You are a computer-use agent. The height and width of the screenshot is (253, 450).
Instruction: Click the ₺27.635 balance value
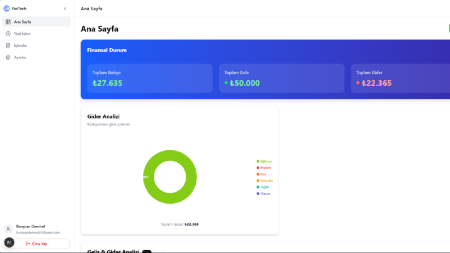107,83
